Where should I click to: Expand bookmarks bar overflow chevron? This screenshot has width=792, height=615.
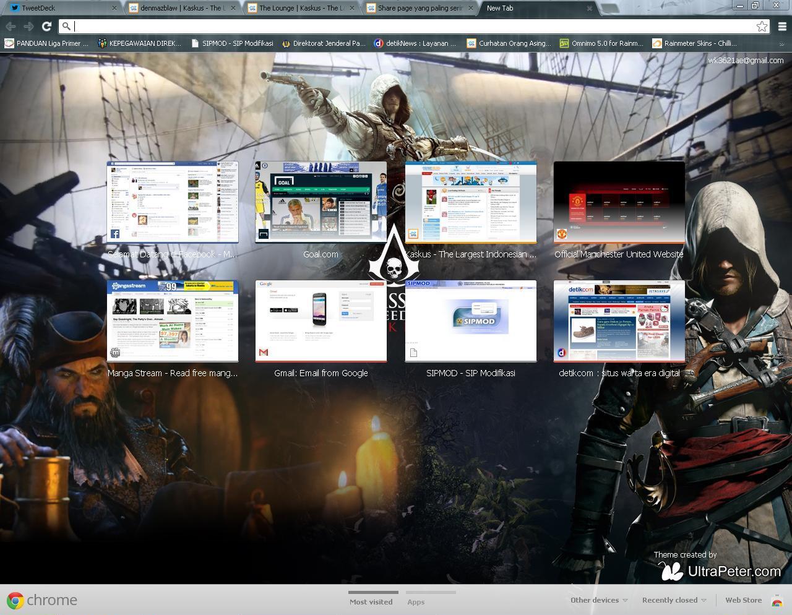[781, 44]
